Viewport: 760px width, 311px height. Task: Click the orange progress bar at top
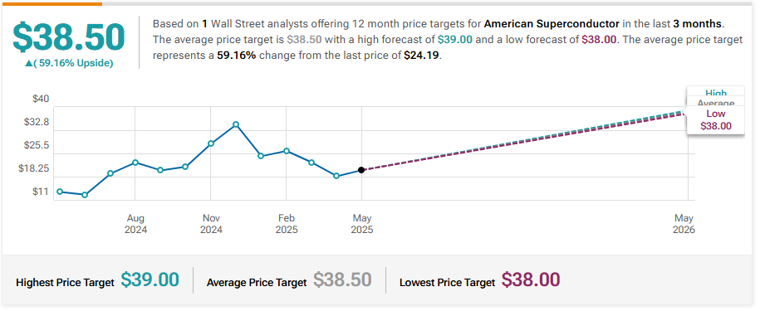click(52, 3)
